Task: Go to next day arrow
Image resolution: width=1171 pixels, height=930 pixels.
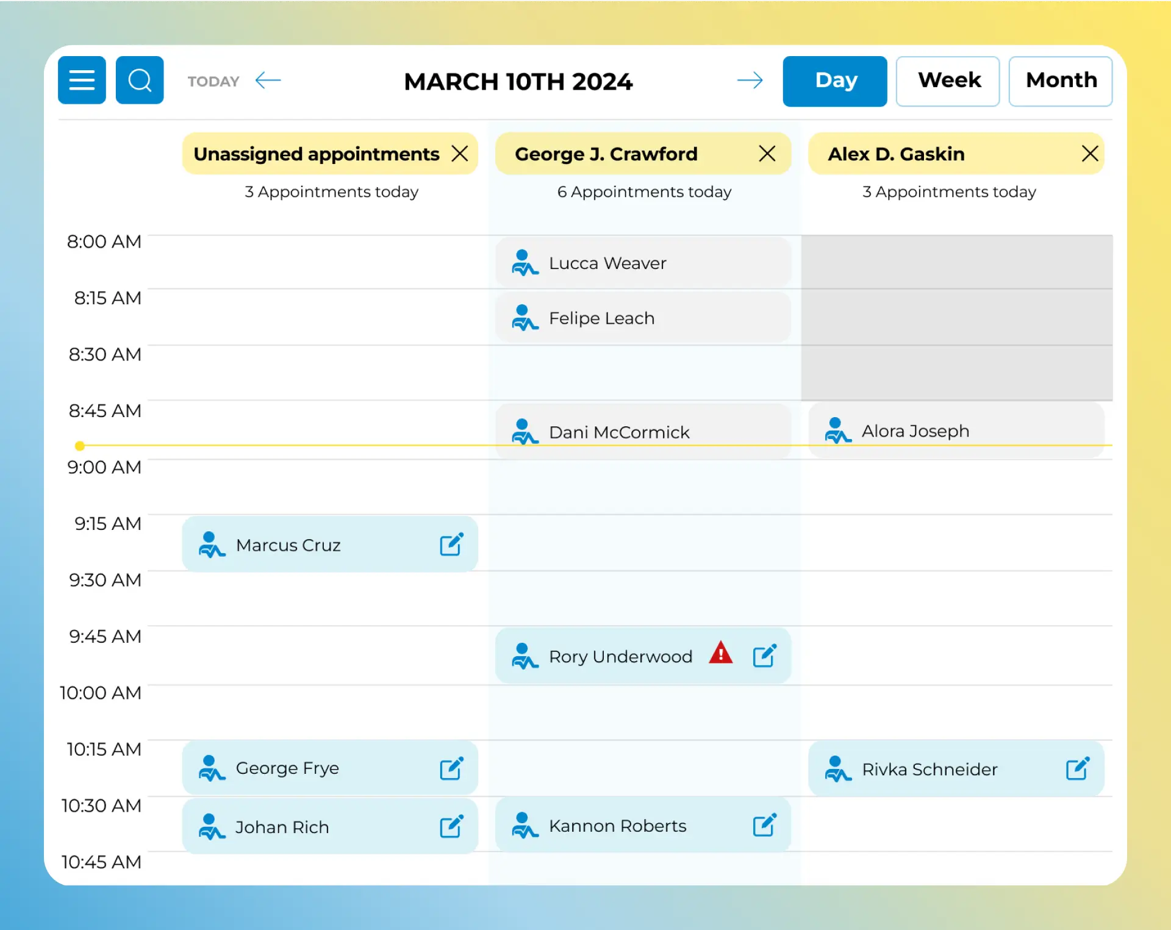Action: (x=750, y=80)
